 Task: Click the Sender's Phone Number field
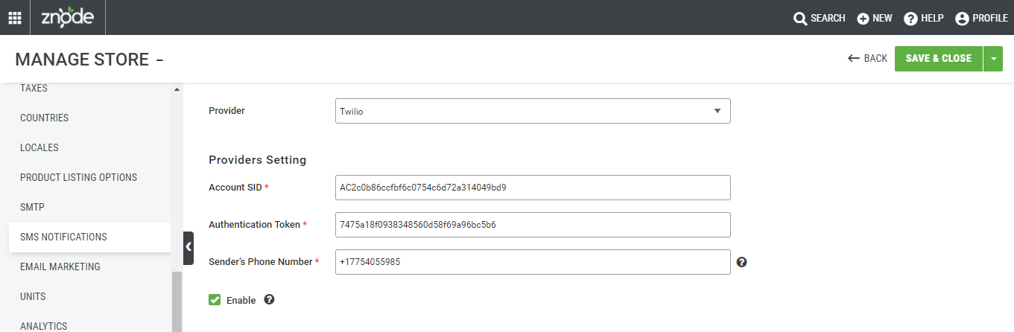click(x=533, y=262)
